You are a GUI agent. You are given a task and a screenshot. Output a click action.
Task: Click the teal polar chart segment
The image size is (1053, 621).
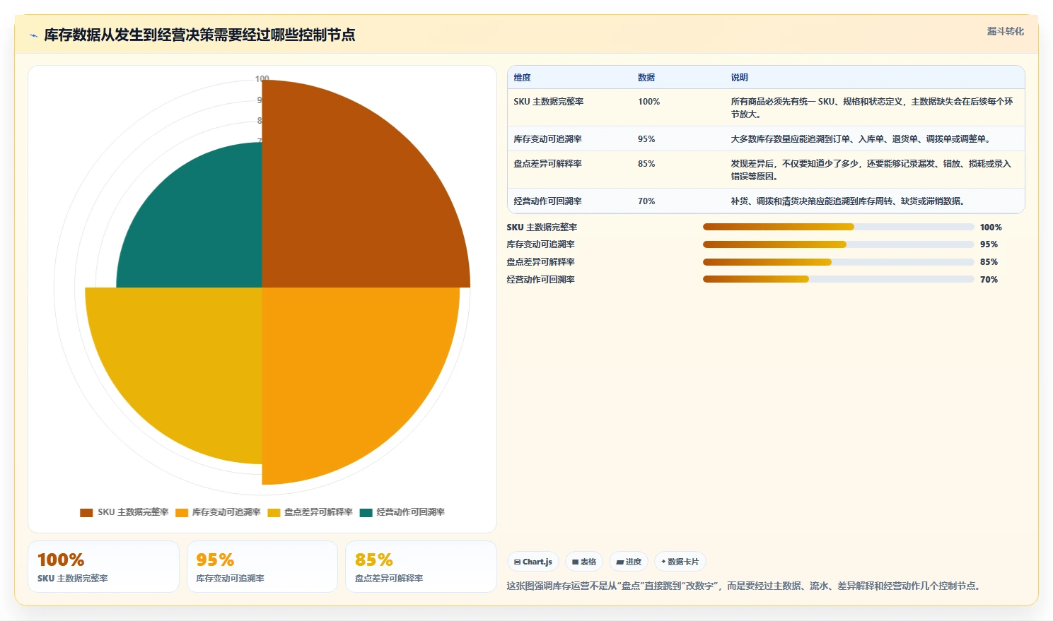point(205,230)
